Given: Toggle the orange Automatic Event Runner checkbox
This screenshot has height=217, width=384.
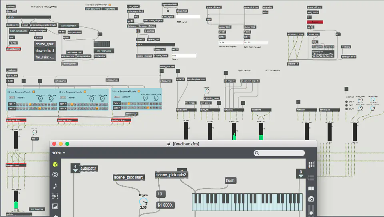Looking at the screenshot, I should coord(110,5).
